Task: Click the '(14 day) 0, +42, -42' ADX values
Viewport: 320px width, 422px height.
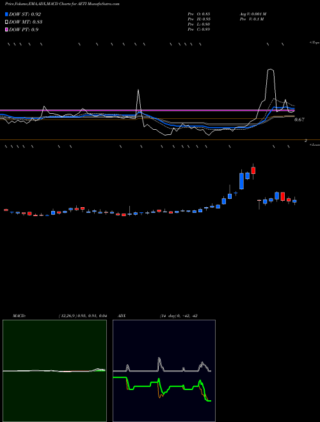Action: (179, 316)
